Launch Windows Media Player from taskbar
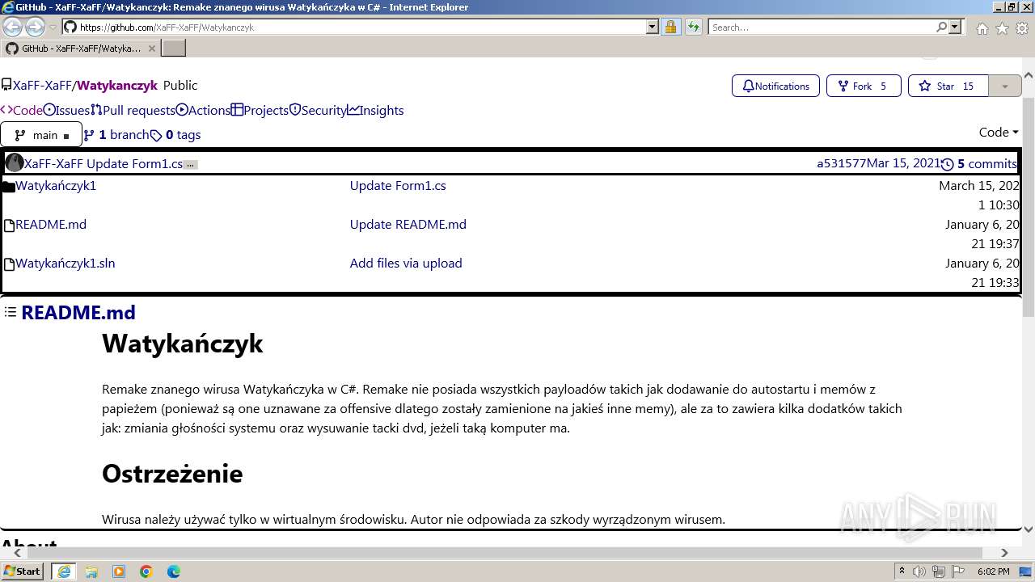Screen dimensions: 1035x582 point(119,571)
